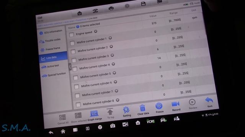Tap the Home icon in top toolbar
245x137 pixels.
click(x=80, y=13)
